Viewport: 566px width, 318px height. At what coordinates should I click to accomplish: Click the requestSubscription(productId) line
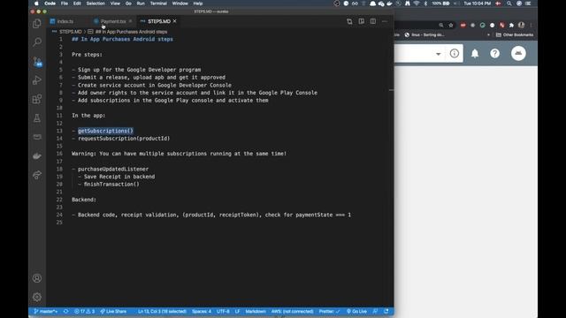124,139
